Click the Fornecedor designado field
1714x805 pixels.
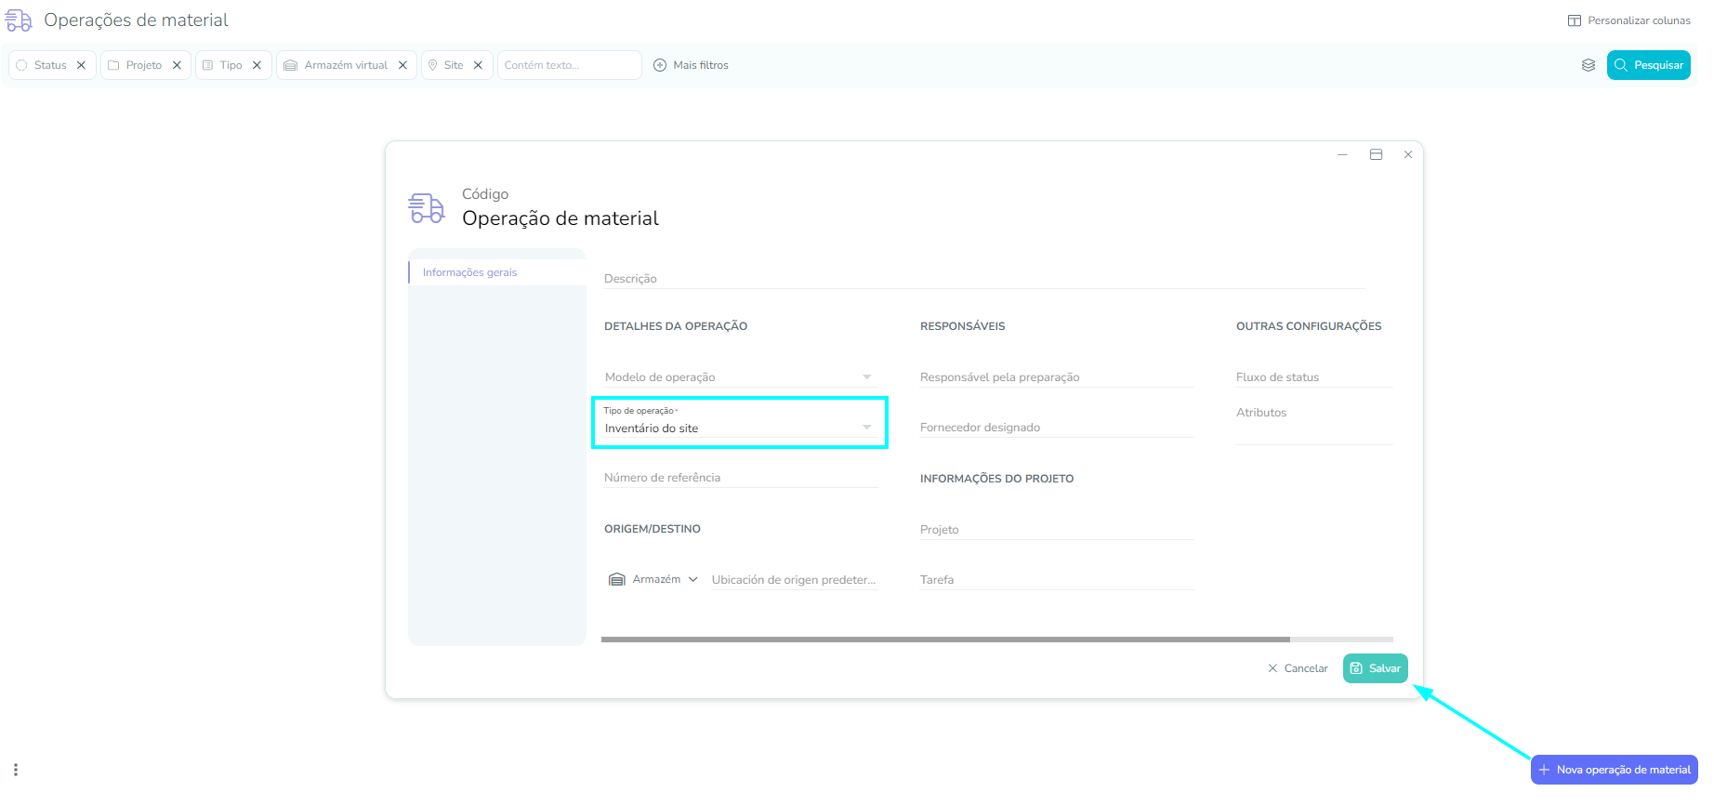1056,427
